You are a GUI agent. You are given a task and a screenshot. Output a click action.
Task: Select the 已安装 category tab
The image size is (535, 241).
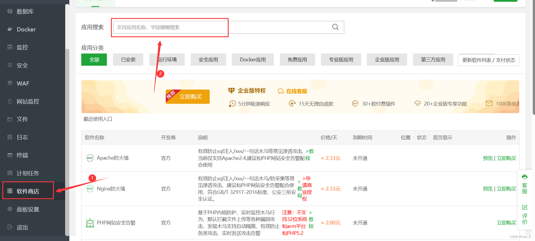click(x=128, y=60)
